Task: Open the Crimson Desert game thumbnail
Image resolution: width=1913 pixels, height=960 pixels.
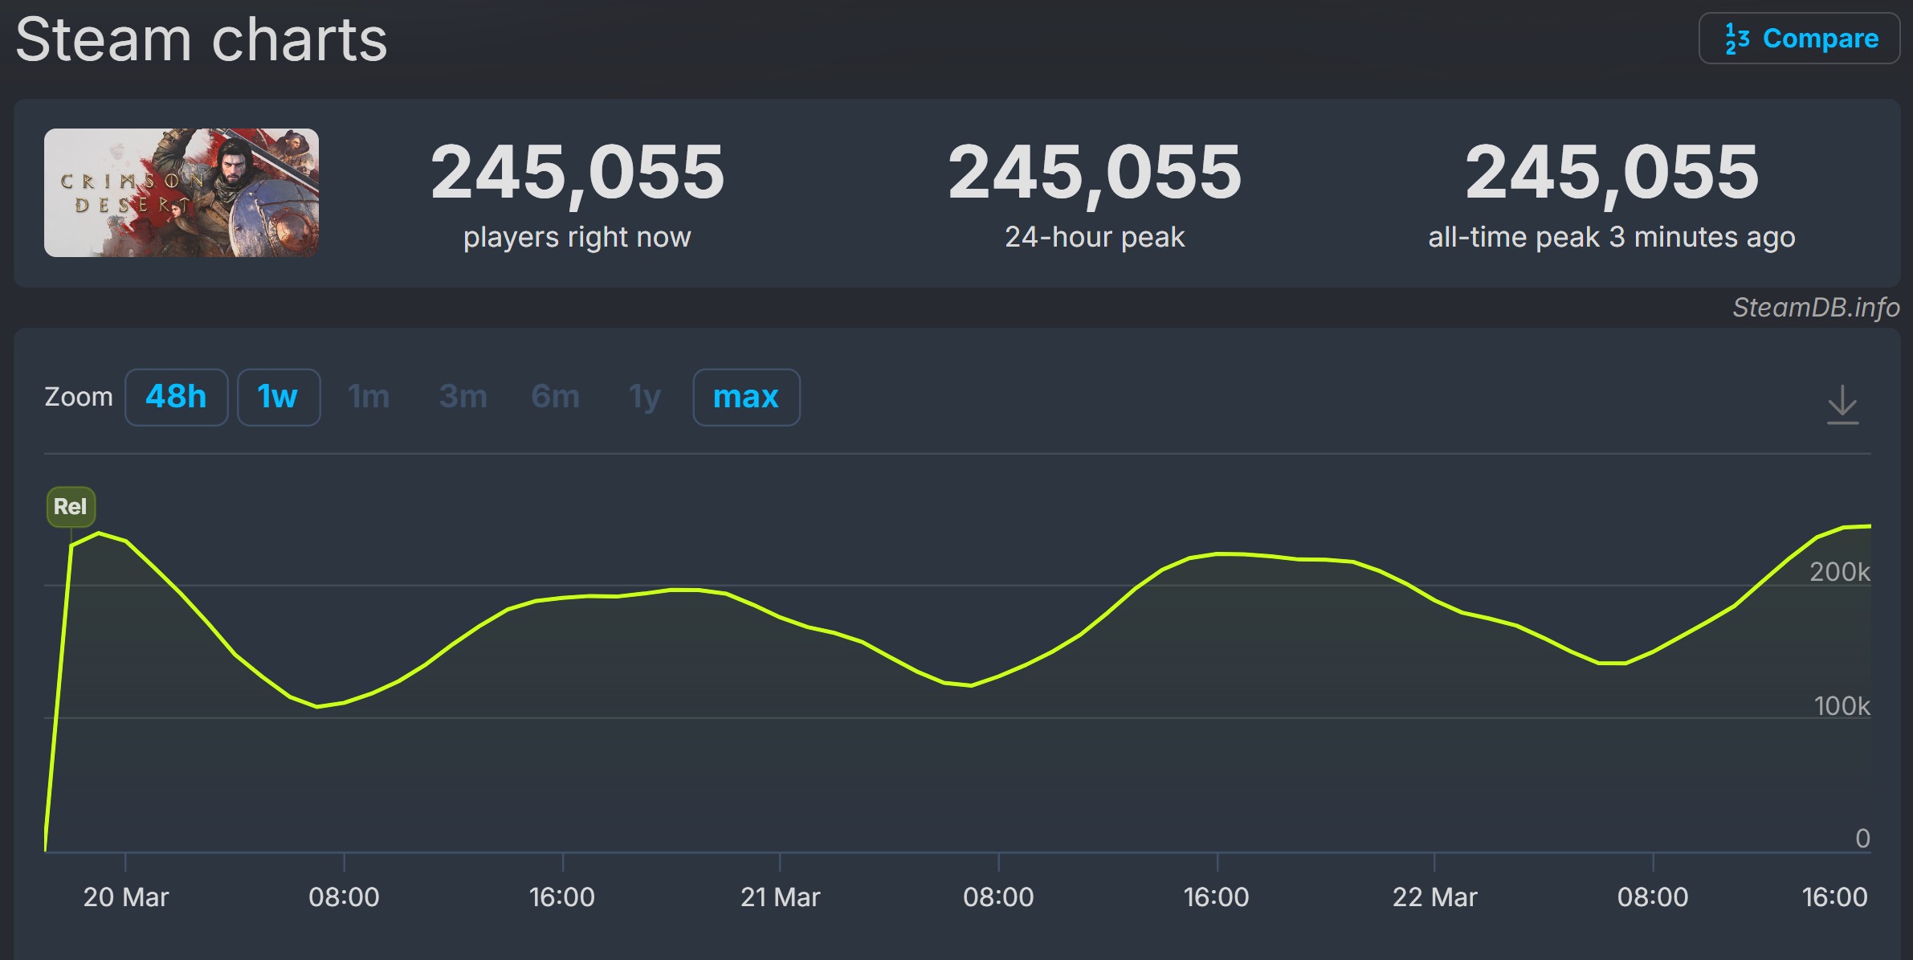Action: click(x=182, y=193)
